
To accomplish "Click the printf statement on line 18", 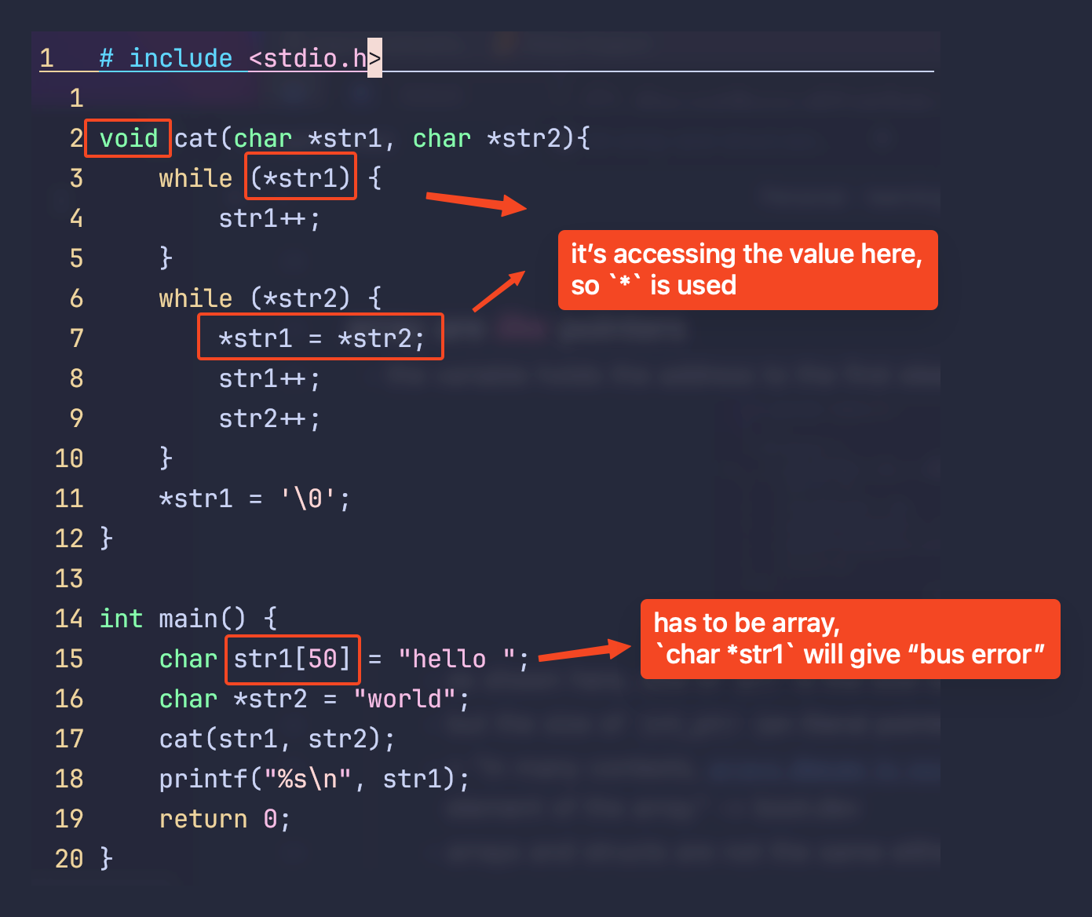I will pyautogui.click(x=314, y=779).
